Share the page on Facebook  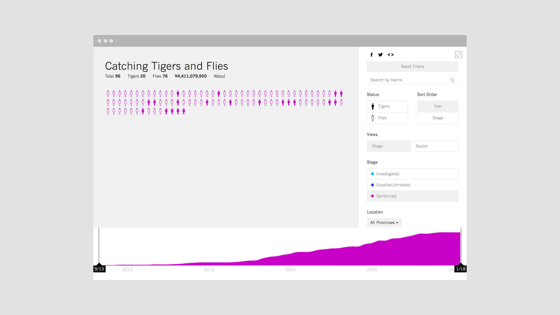(x=371, y=55)
